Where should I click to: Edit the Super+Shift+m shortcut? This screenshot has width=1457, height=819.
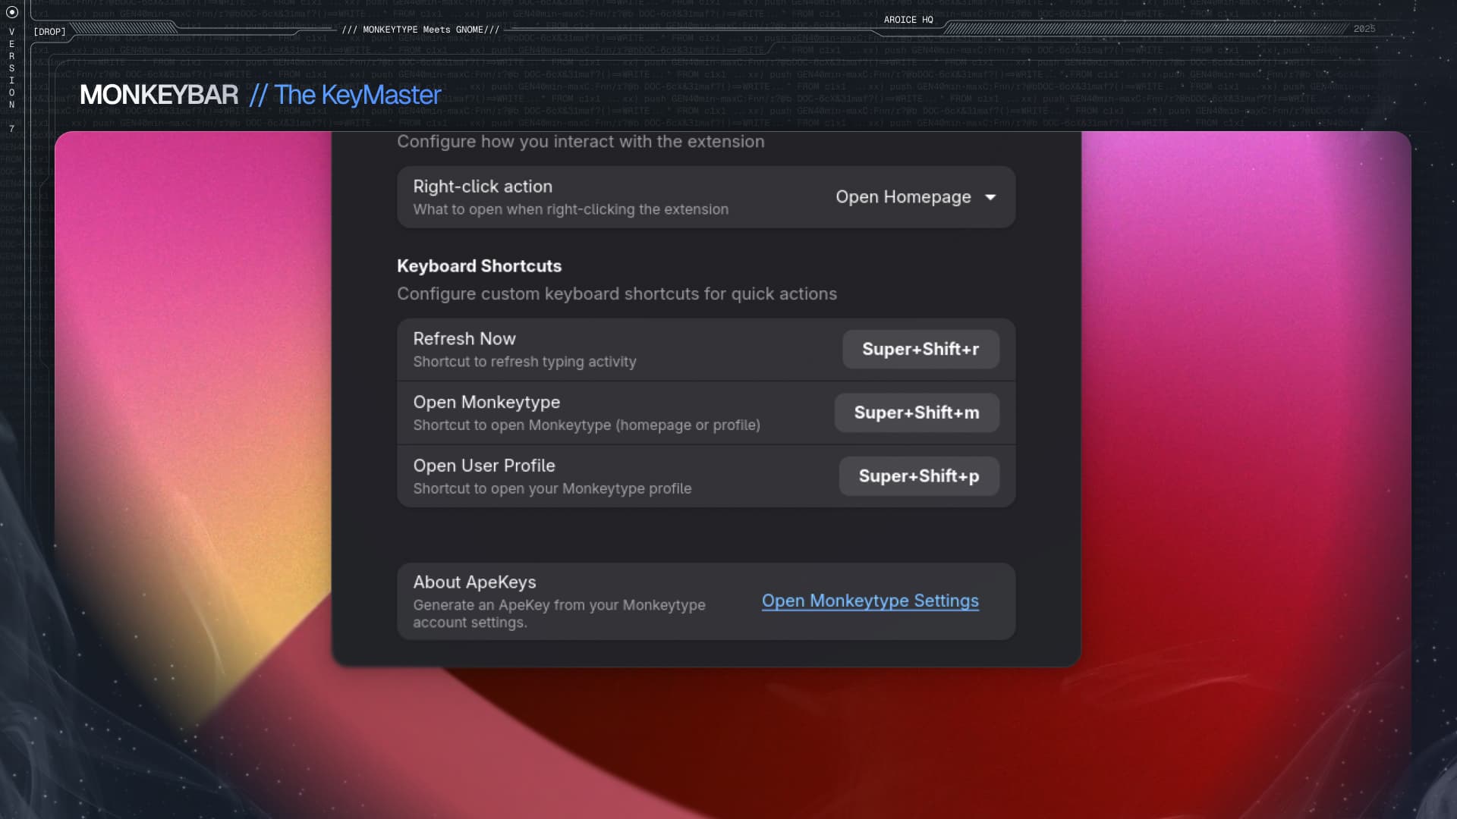pyautogui.click(x=916, y=413)
